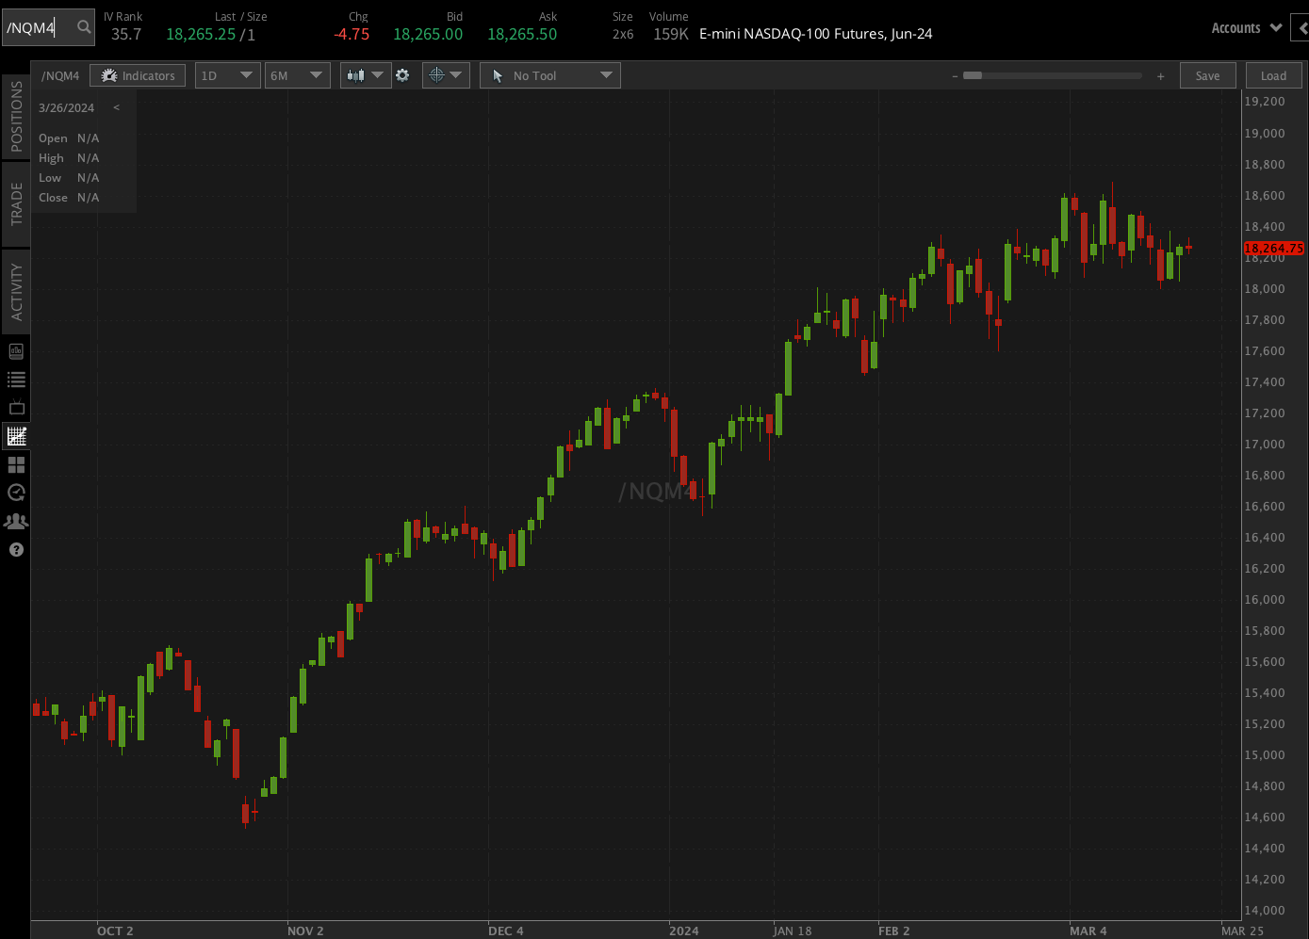
Task: Switch to the Positions side tab
Action: (16, 116)
